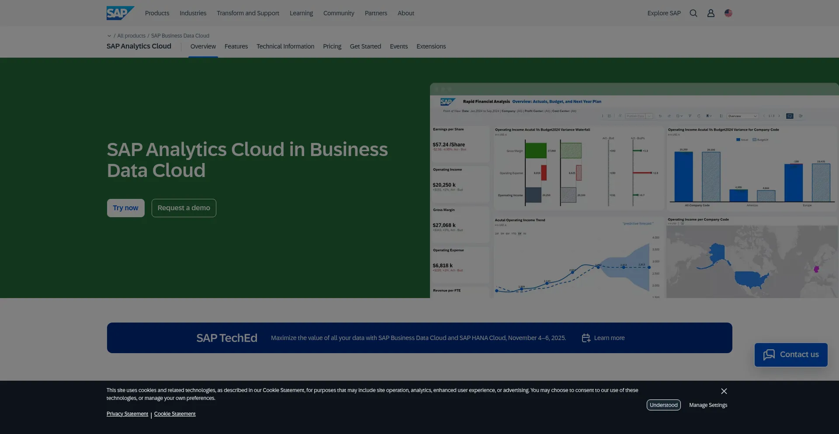Switch to the Events tab
839x434 pixels.
point(399,46)
